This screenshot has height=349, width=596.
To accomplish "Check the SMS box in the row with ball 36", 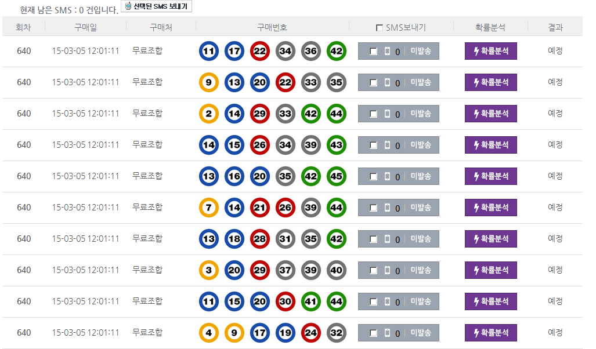I will coord(373,51).
